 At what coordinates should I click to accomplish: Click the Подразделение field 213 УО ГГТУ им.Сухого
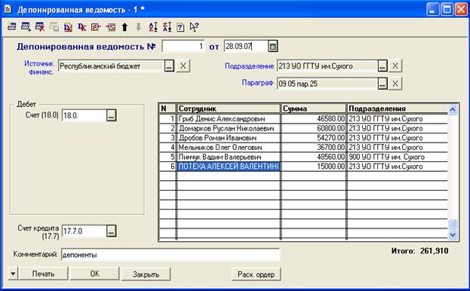tap(327, 66)
